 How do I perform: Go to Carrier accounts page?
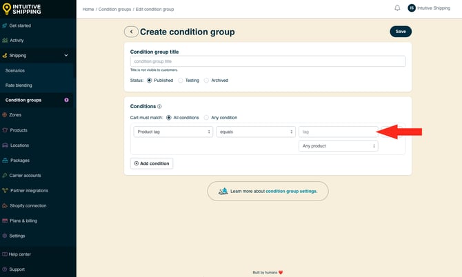[x=25, y=176]
